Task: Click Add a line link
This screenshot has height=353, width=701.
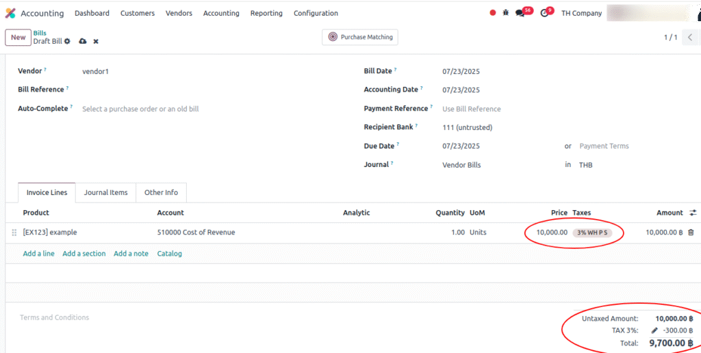Action: click(39, 253)
